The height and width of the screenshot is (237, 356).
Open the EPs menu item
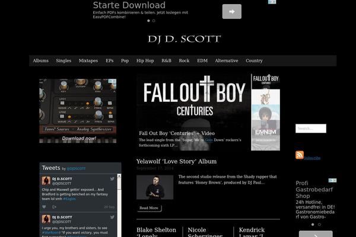pyautogui.click(x=109, y=60)
